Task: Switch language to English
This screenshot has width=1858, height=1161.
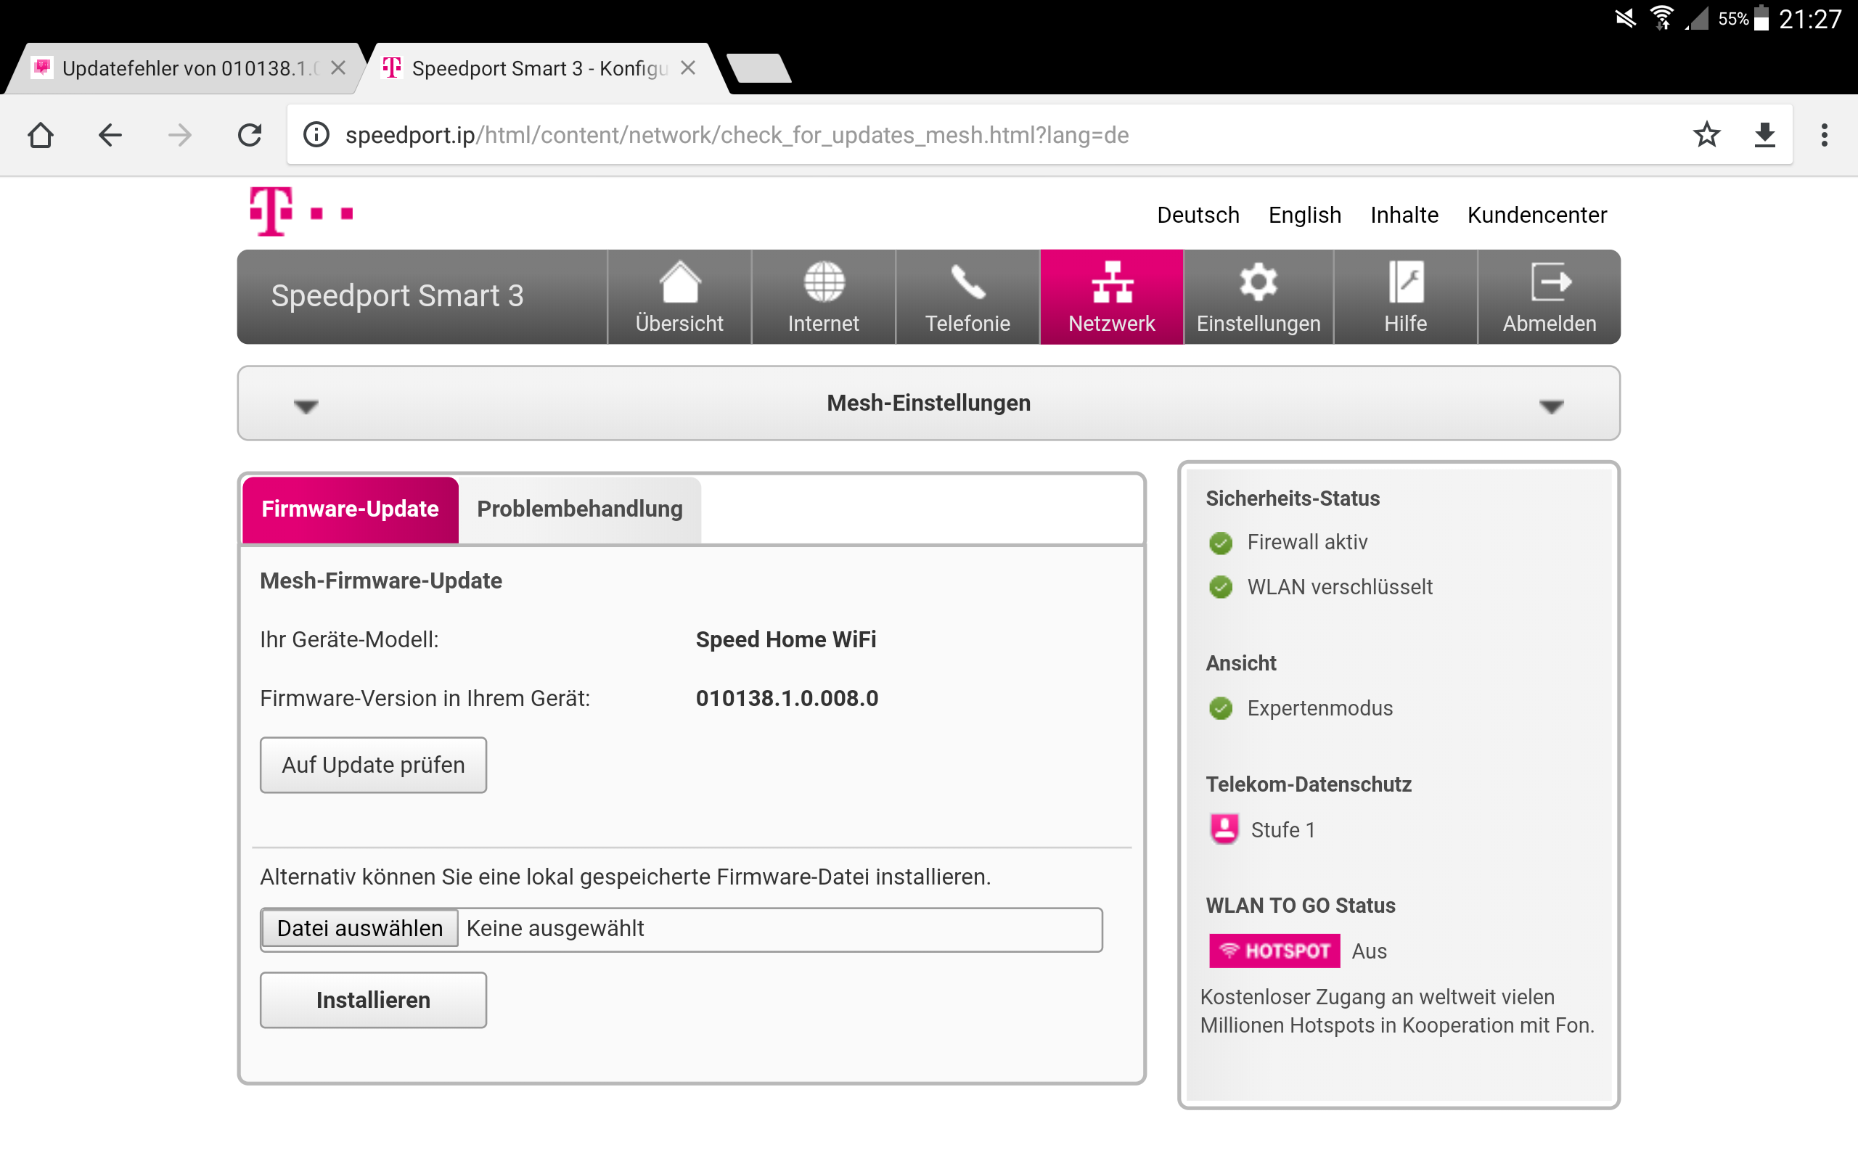Action: pyautogui.click(x=1304, y=215)
